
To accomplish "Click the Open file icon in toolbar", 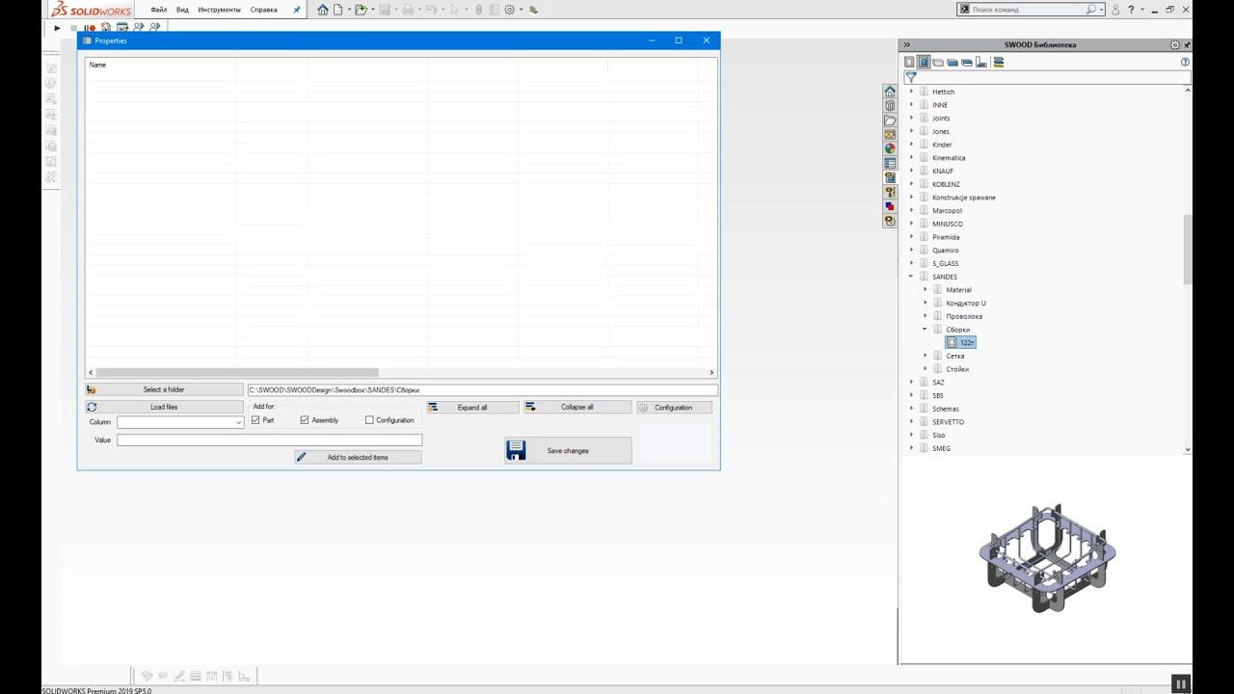I will pyautogui.click(x=361, y=10).
